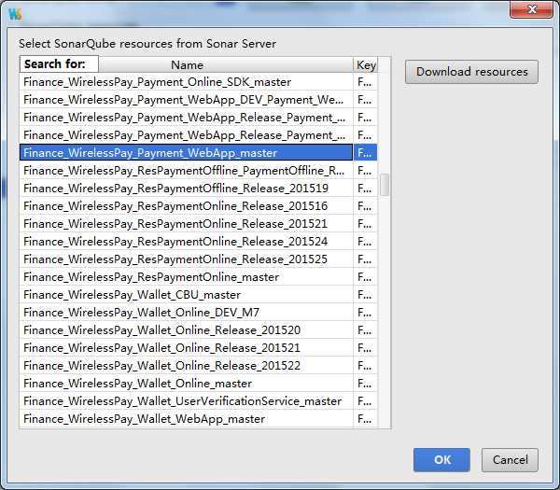Click Key cell of Wallet_Online_DEV_M7 row

[x=365, y=312]
